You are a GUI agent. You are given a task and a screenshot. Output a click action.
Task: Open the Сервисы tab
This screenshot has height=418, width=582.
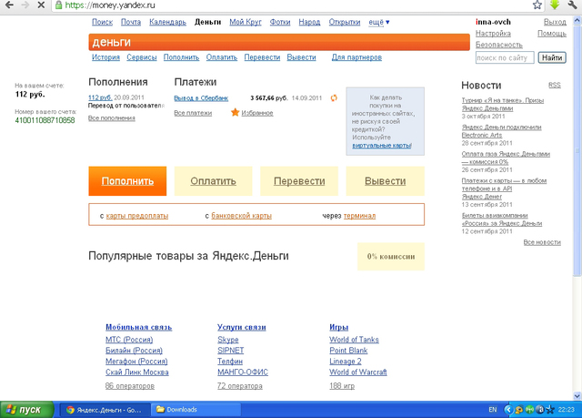(x=142, y=57)
